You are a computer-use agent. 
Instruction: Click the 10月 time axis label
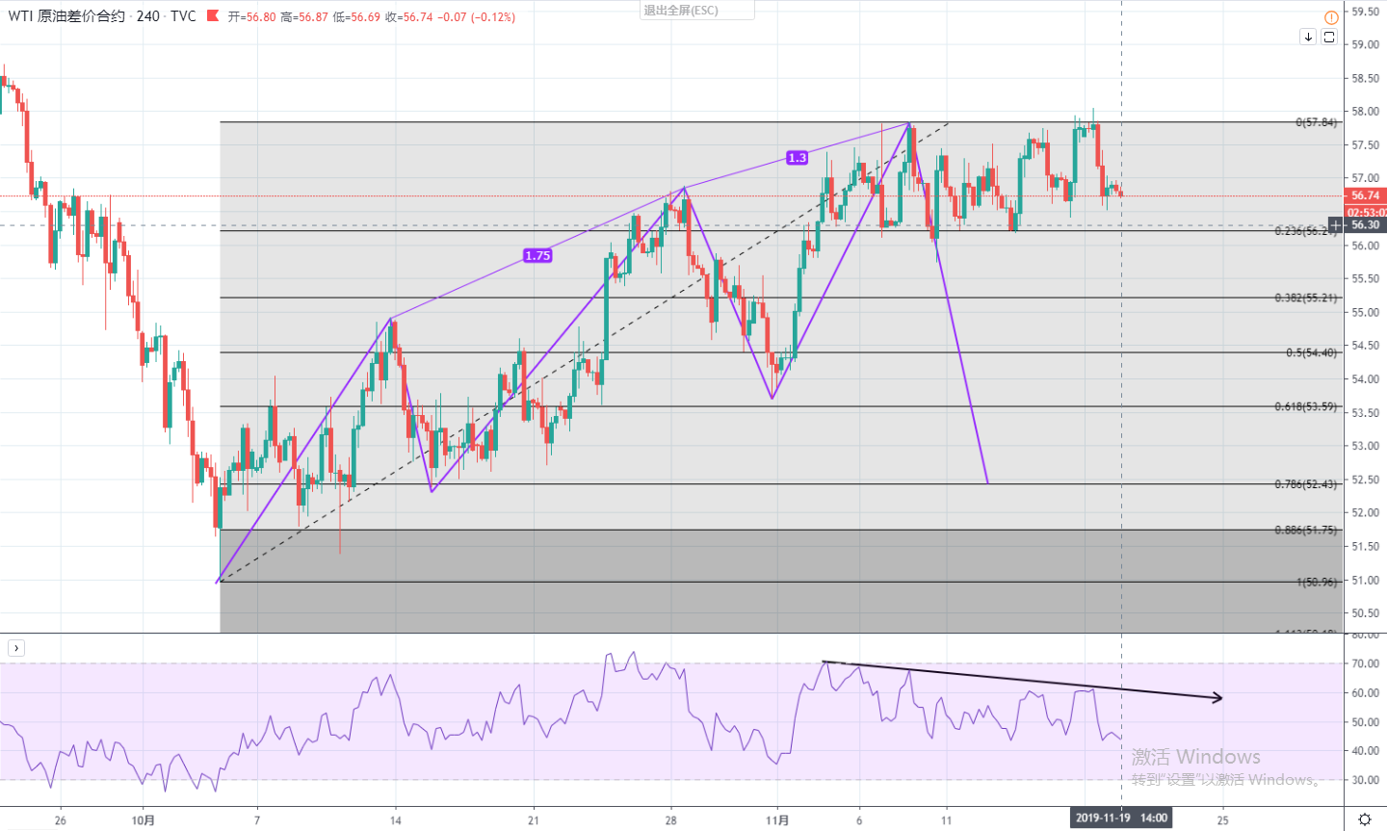click(143, 820)
